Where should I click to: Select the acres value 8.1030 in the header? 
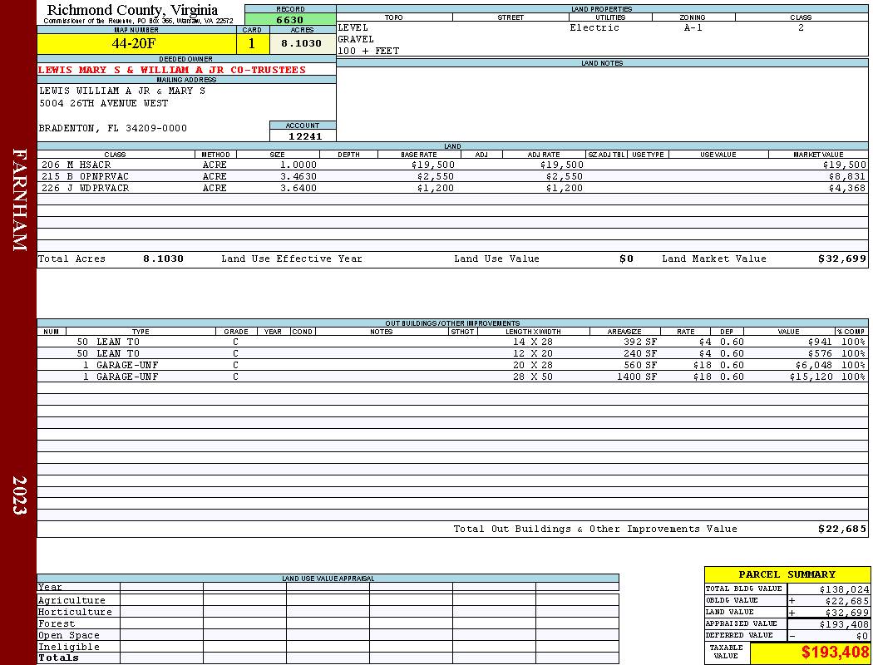(x=302, y=43)
